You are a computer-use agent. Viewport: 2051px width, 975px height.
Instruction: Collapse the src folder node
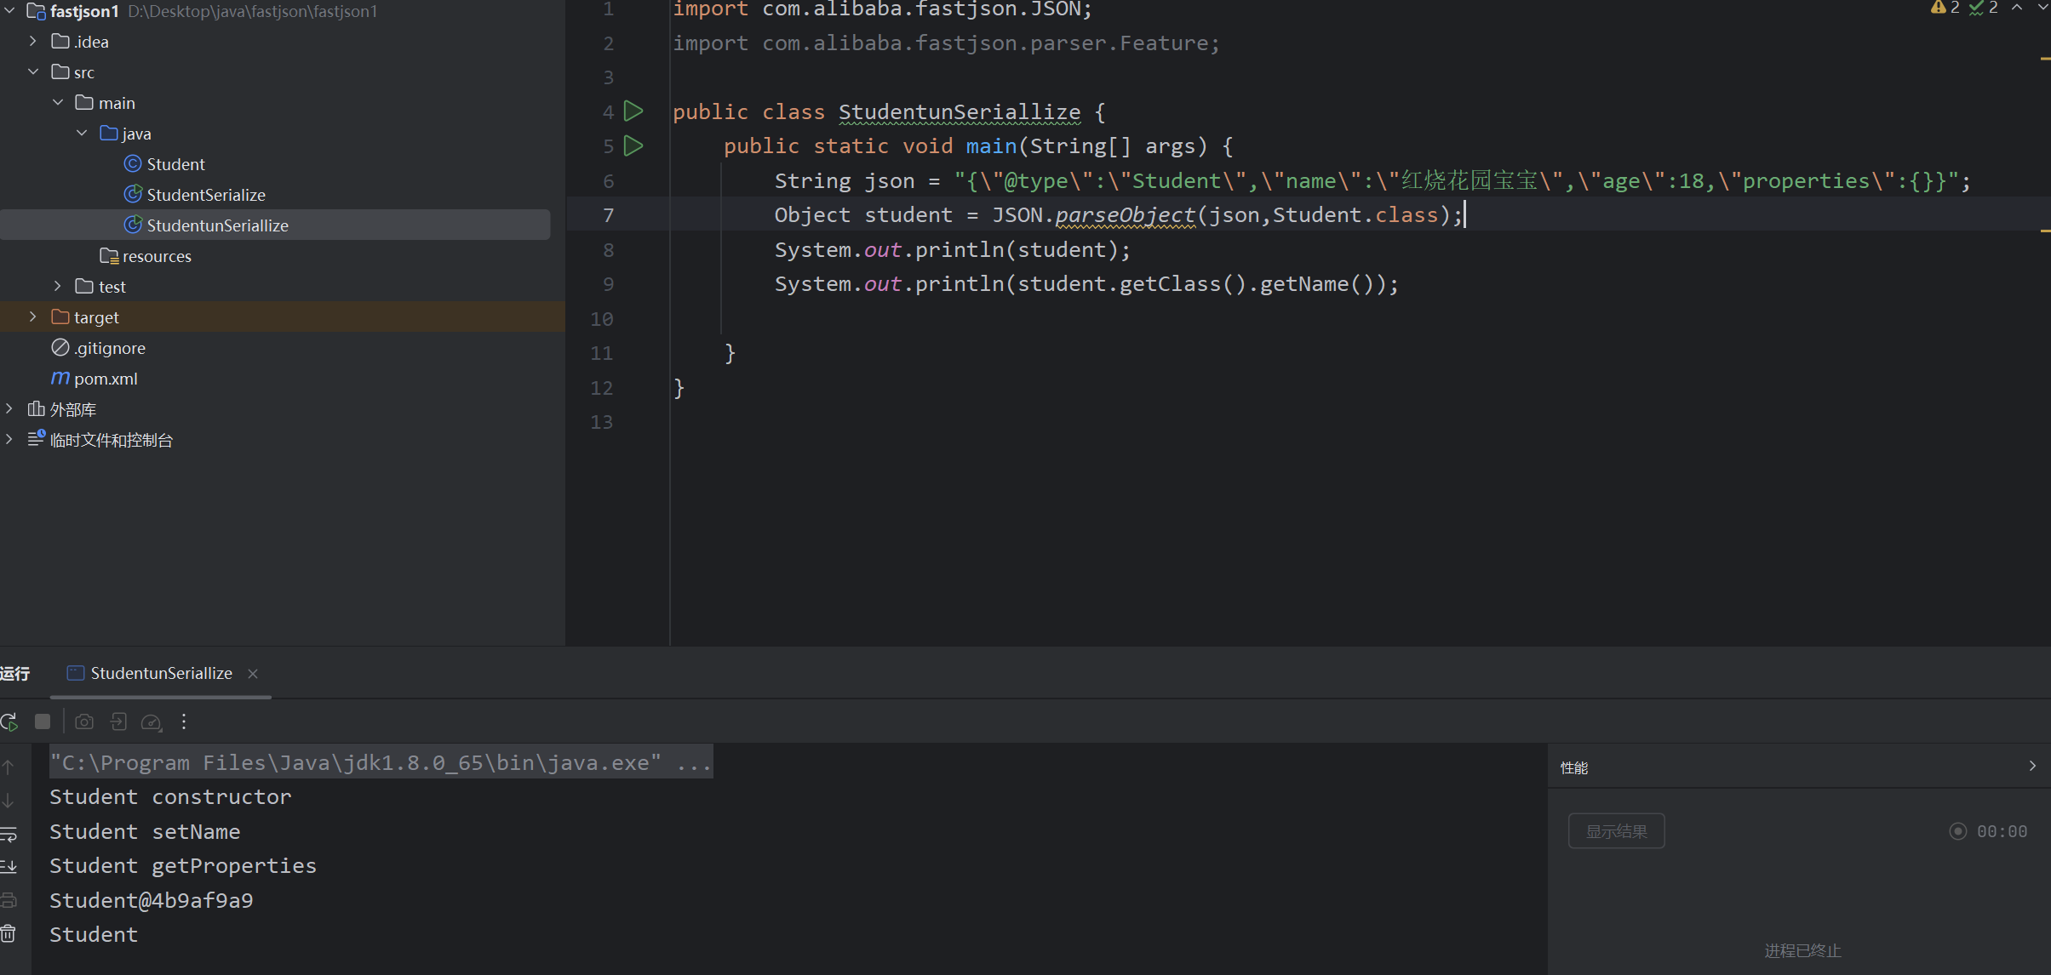tap(33, 71)
